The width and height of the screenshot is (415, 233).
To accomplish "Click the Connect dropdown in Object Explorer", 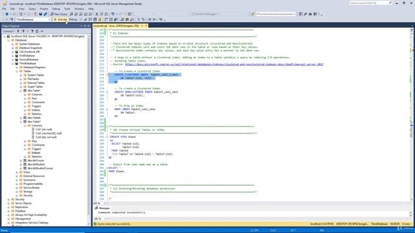I will point(9,31).
